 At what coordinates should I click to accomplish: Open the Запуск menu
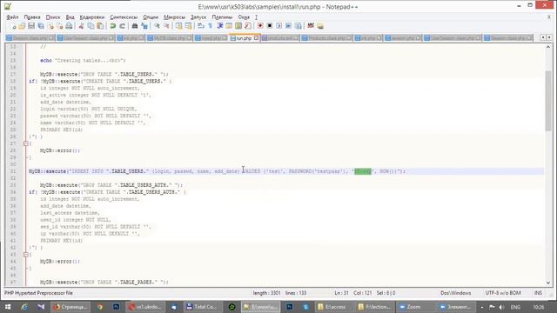pos(198,17)
